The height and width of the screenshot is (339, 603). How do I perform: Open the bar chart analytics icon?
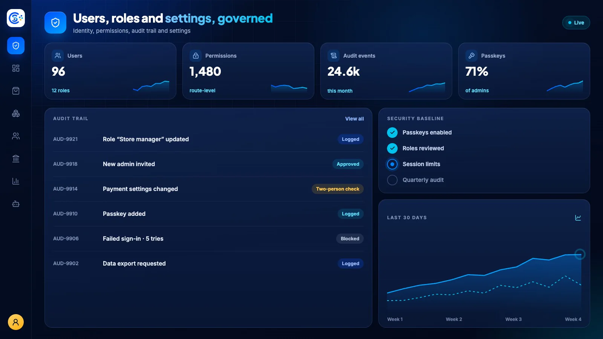(x=16, y=181)
